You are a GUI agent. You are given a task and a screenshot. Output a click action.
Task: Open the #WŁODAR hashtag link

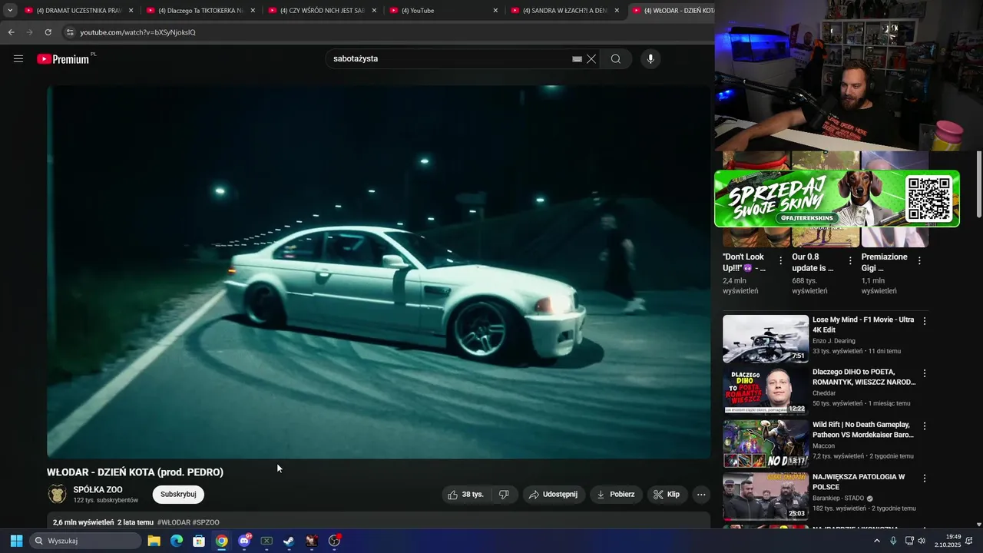tap(173, 522)
